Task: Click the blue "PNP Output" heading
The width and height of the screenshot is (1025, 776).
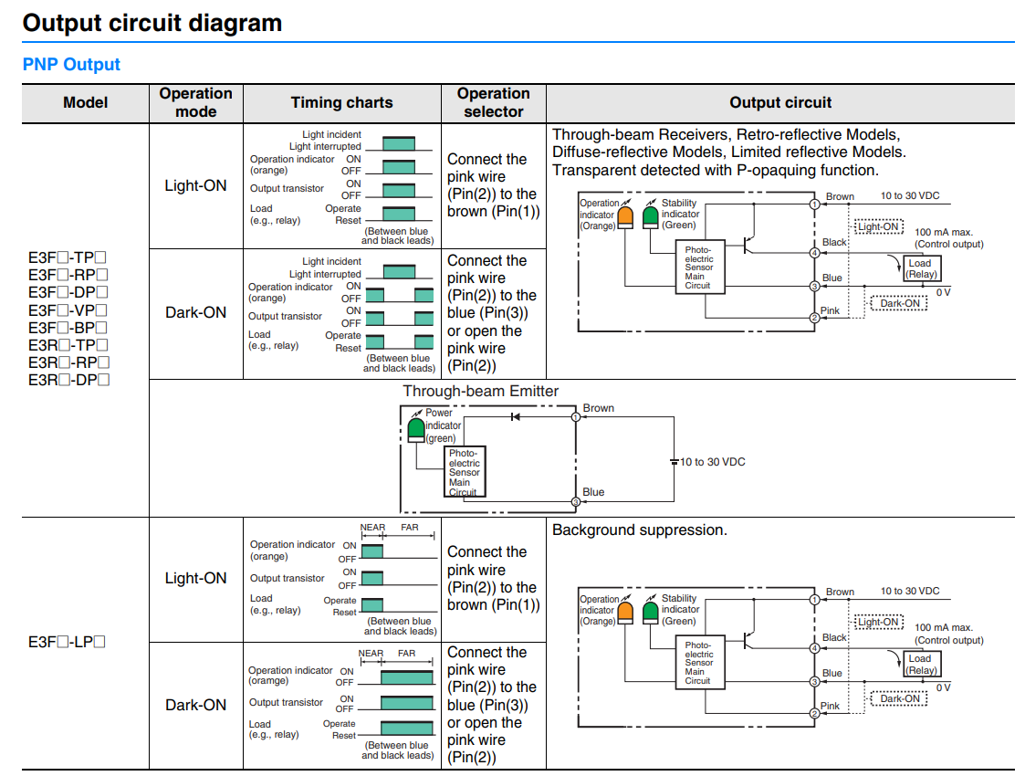Action: coord(71,64)
